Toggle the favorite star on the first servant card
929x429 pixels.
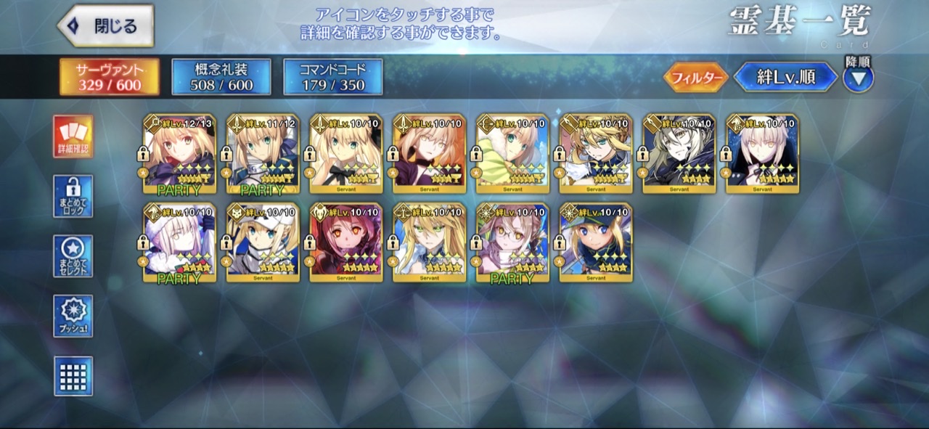(x=142, y=173)
